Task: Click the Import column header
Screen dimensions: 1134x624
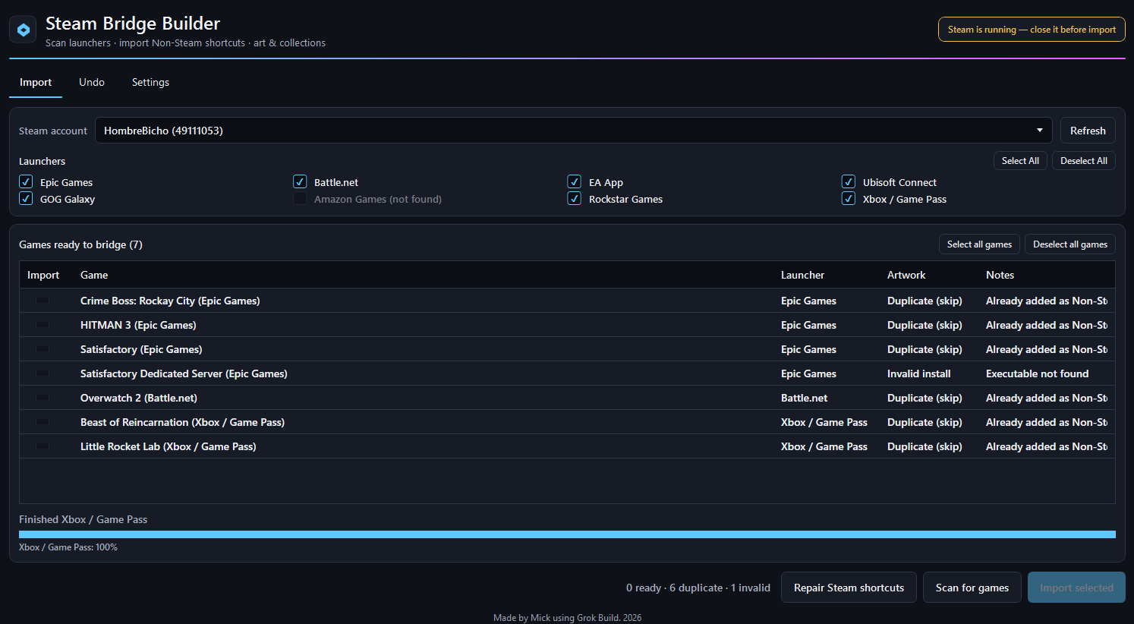Action: (43, 275)
